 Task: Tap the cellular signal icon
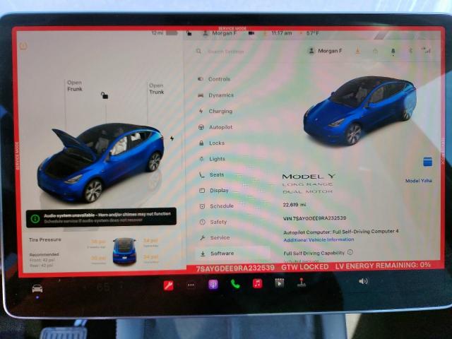(427, 50)
